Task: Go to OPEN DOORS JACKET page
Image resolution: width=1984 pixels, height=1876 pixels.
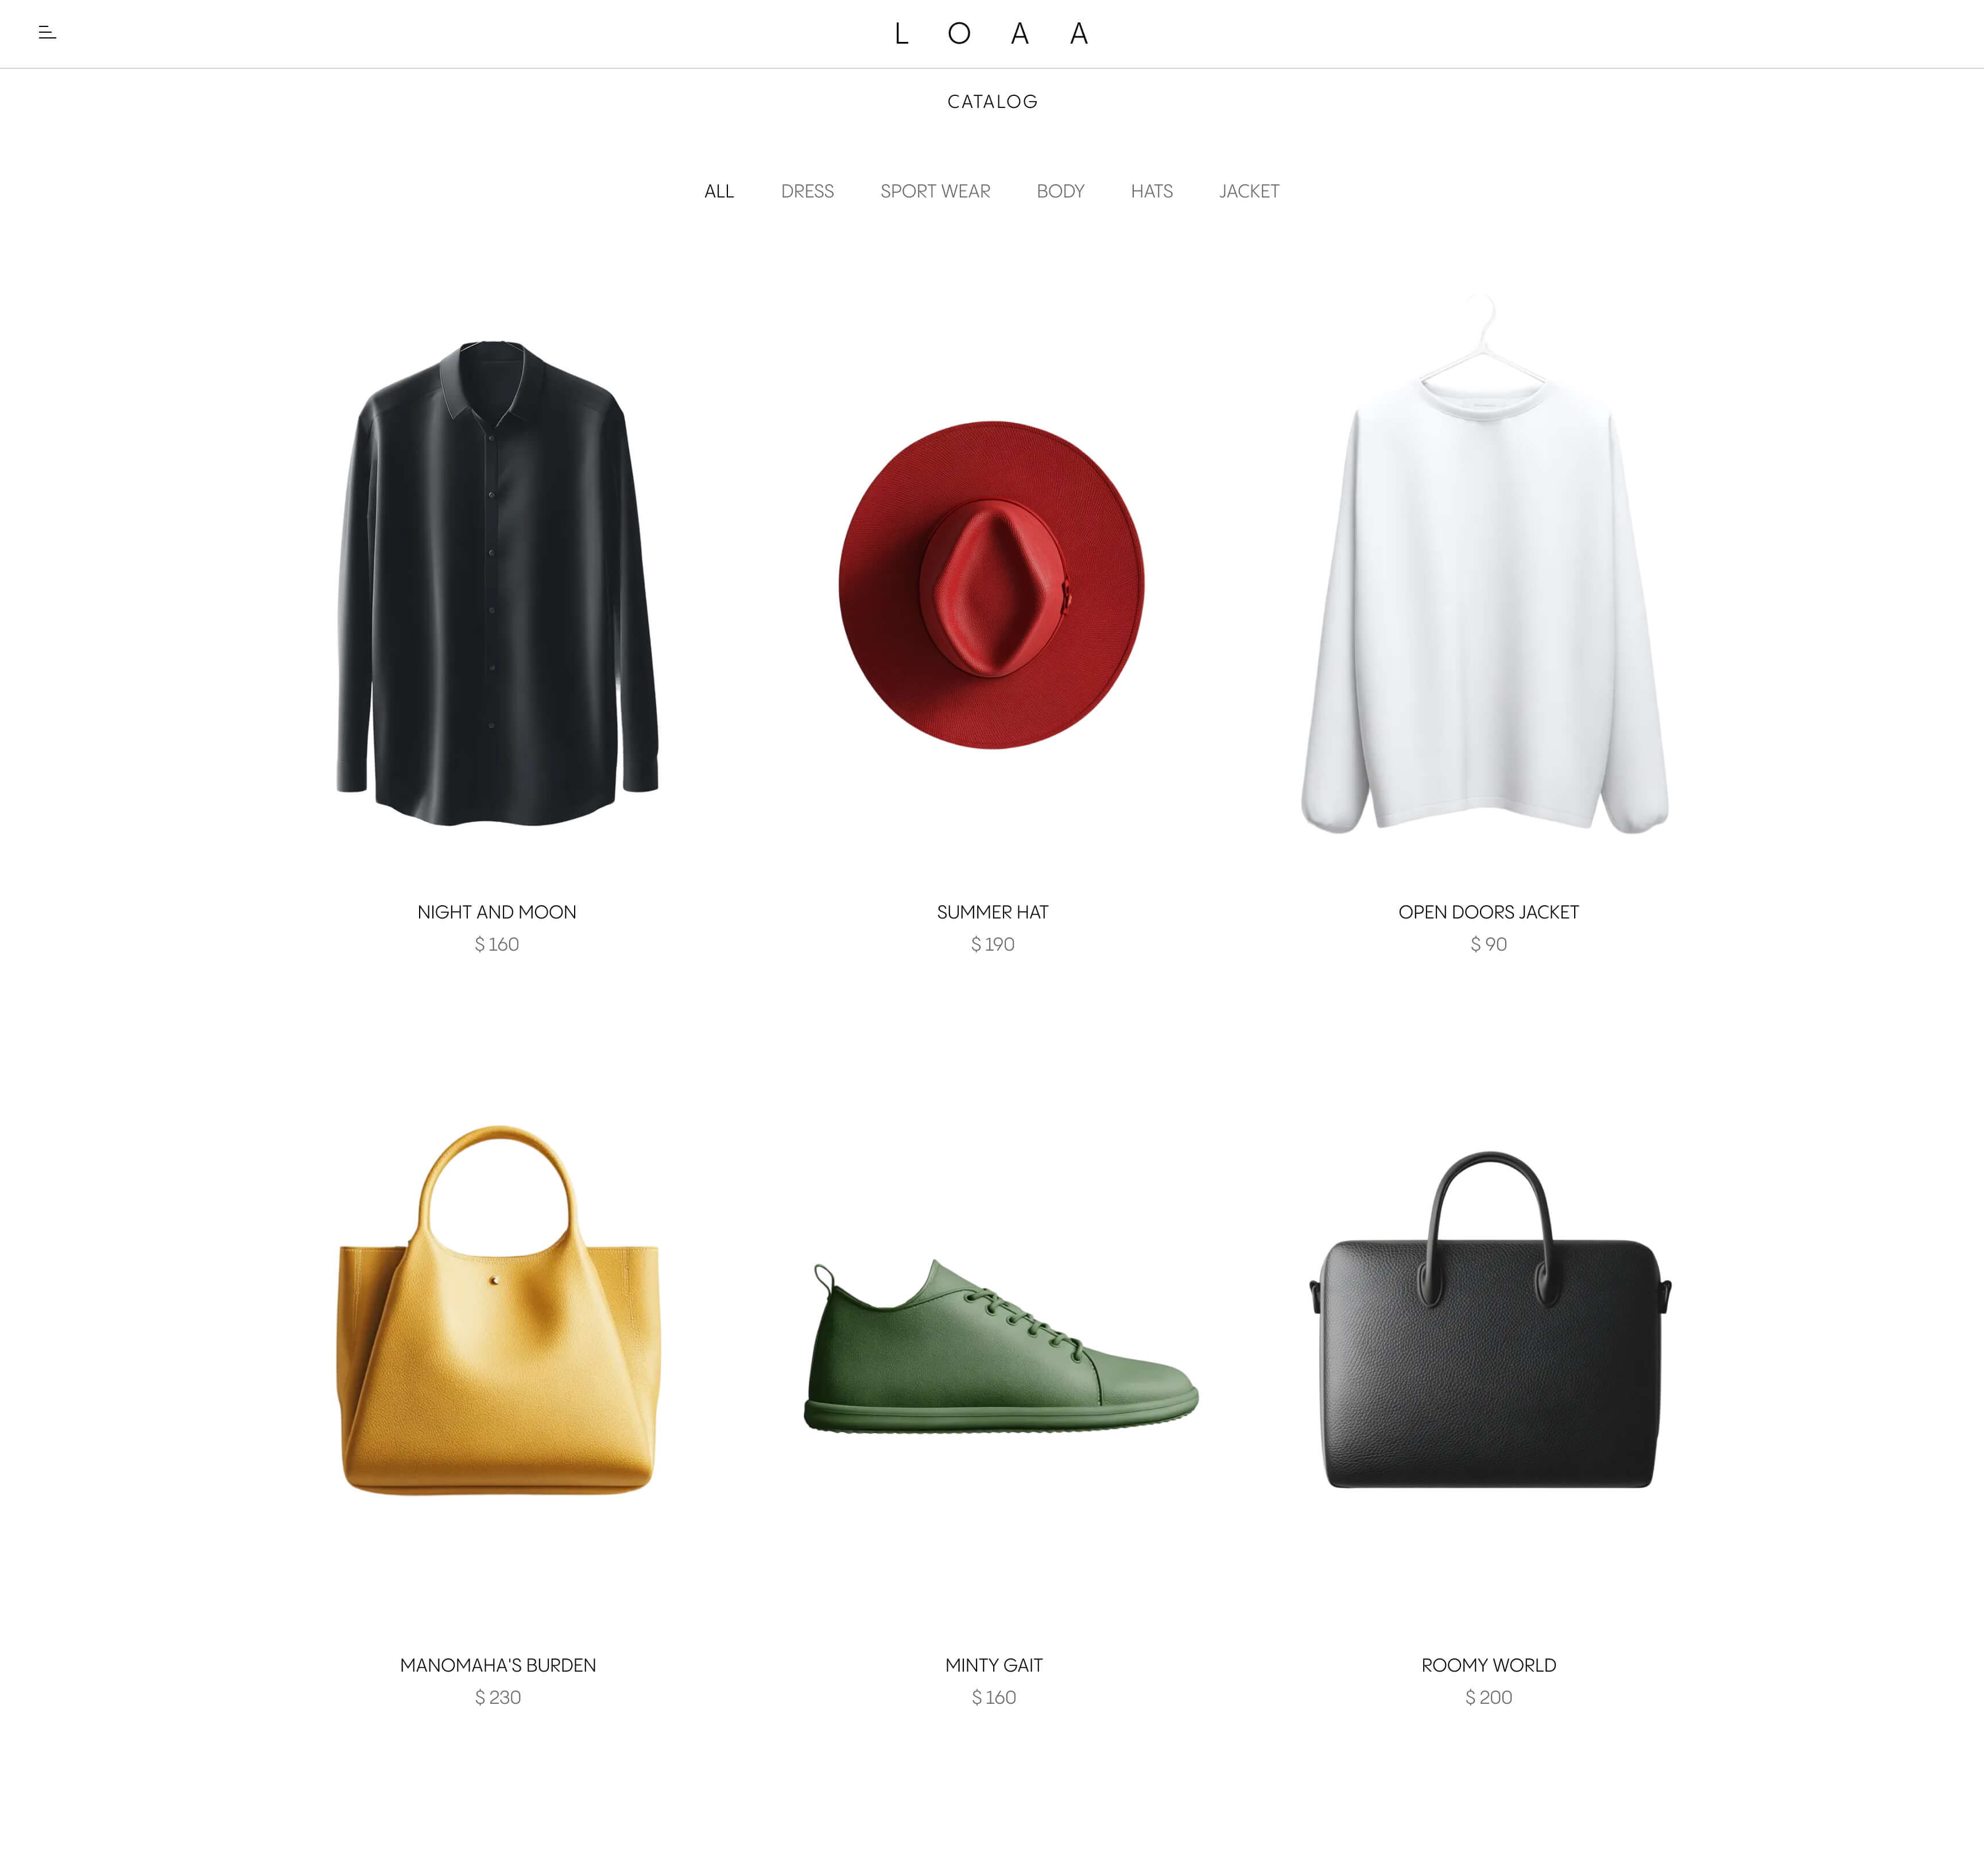Action: (1488, 912)
